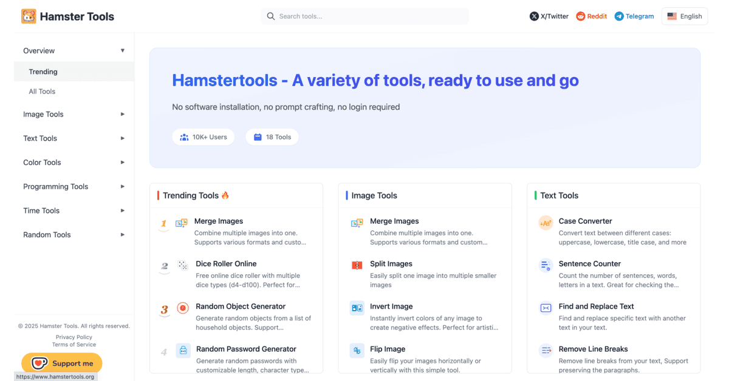
Task: Open the X/Twitter link
Action: coord(549,16)
